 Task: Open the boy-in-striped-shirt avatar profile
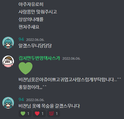(x=8, y=61)
